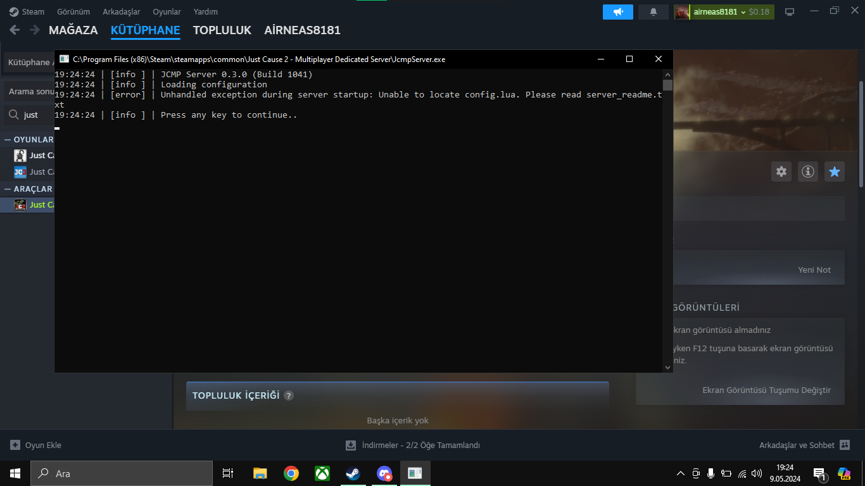Switch to Steam via its taskbar icon
The width and height of the screenshot is (865, 486).
(353, 473)
